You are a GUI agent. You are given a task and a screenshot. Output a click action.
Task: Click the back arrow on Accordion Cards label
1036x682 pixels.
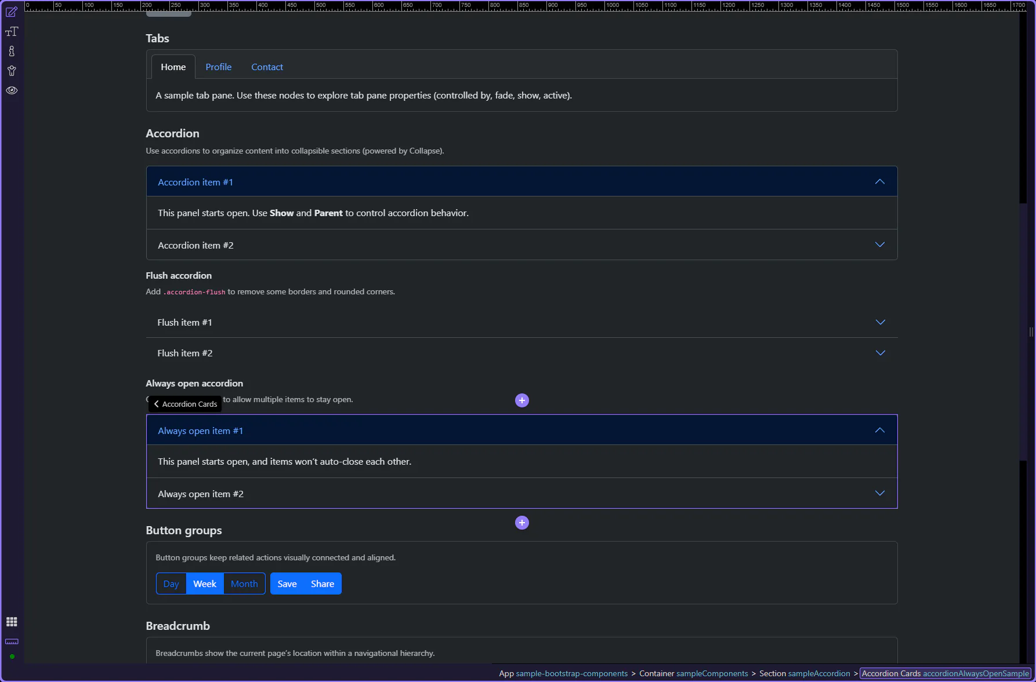pos(156,404)
